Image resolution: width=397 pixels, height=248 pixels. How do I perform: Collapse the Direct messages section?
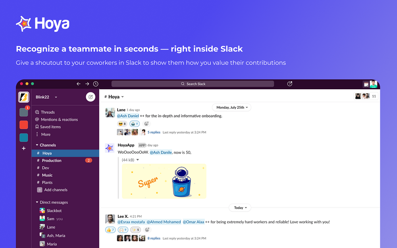click(x=37, y=202)
